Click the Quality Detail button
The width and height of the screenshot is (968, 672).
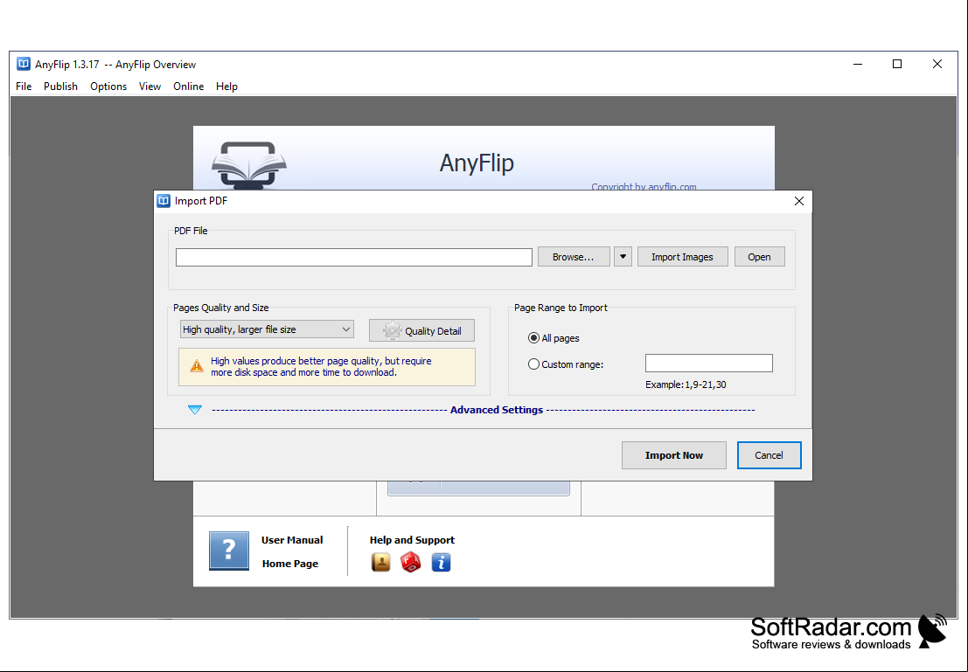421,330
